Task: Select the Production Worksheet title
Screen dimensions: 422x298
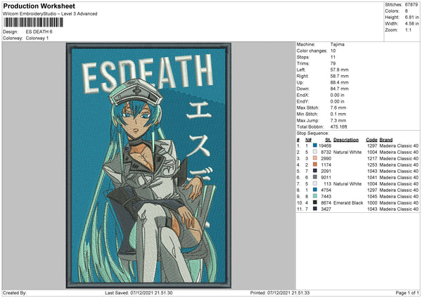Action: (39, 6)
